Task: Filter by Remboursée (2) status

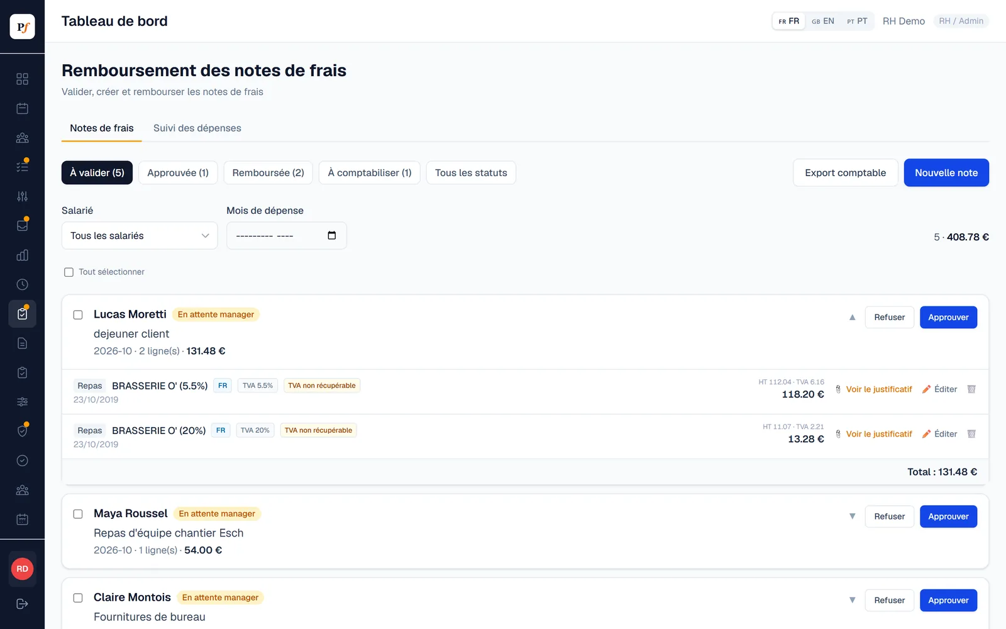Action: [268, 173]
